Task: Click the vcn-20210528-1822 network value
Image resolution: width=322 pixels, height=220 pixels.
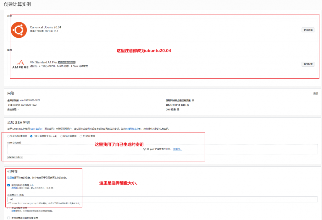Action: pos(30,100)
